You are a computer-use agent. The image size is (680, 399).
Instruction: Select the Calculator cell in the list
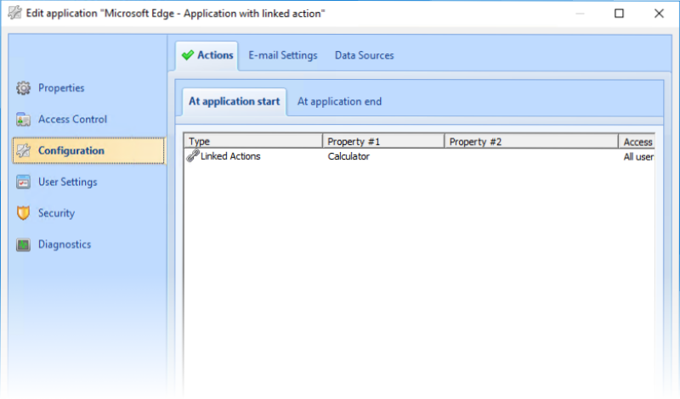348,156
